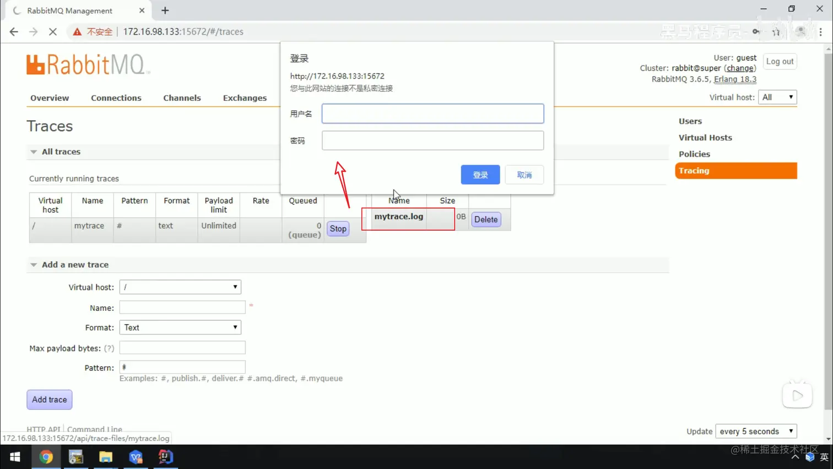Click the RabbitMQ logo
833x469 pixels.
tap(87, 64)
